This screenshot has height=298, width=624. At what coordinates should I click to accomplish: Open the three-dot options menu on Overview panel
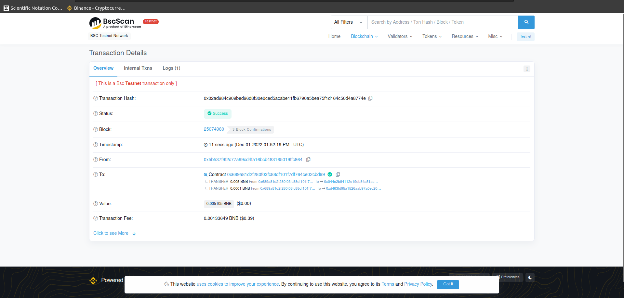click(x=527, y=69)
